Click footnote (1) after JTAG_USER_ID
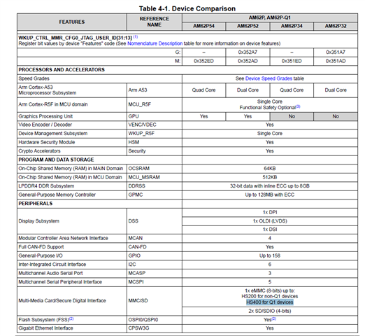365x336 pixels. point(136,37)
